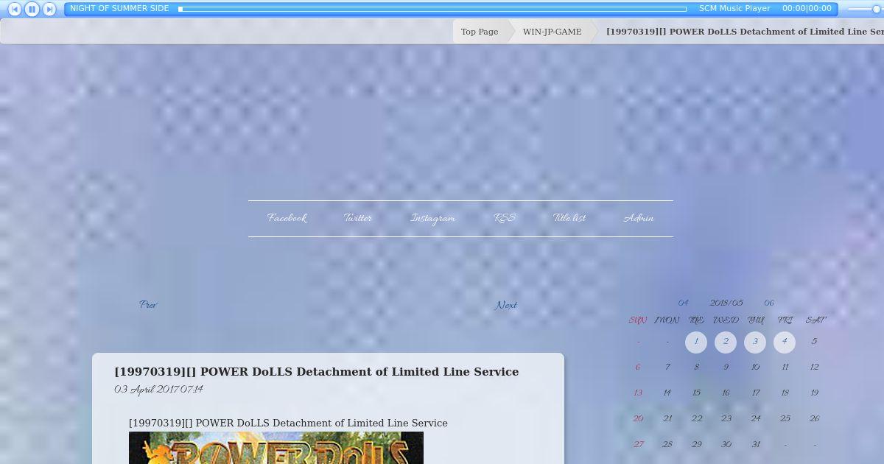884x464 pixels.
Task: Click calendar day 5
Action: tap(814, 342)
